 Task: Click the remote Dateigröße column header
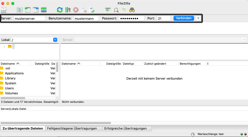tap(111, 64)
